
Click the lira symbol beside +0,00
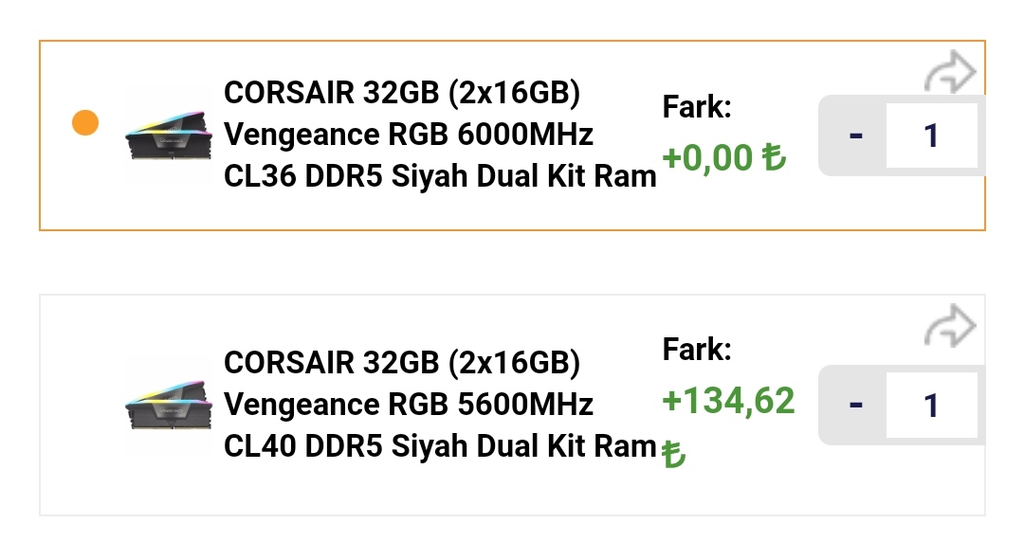tap(774, 156)
